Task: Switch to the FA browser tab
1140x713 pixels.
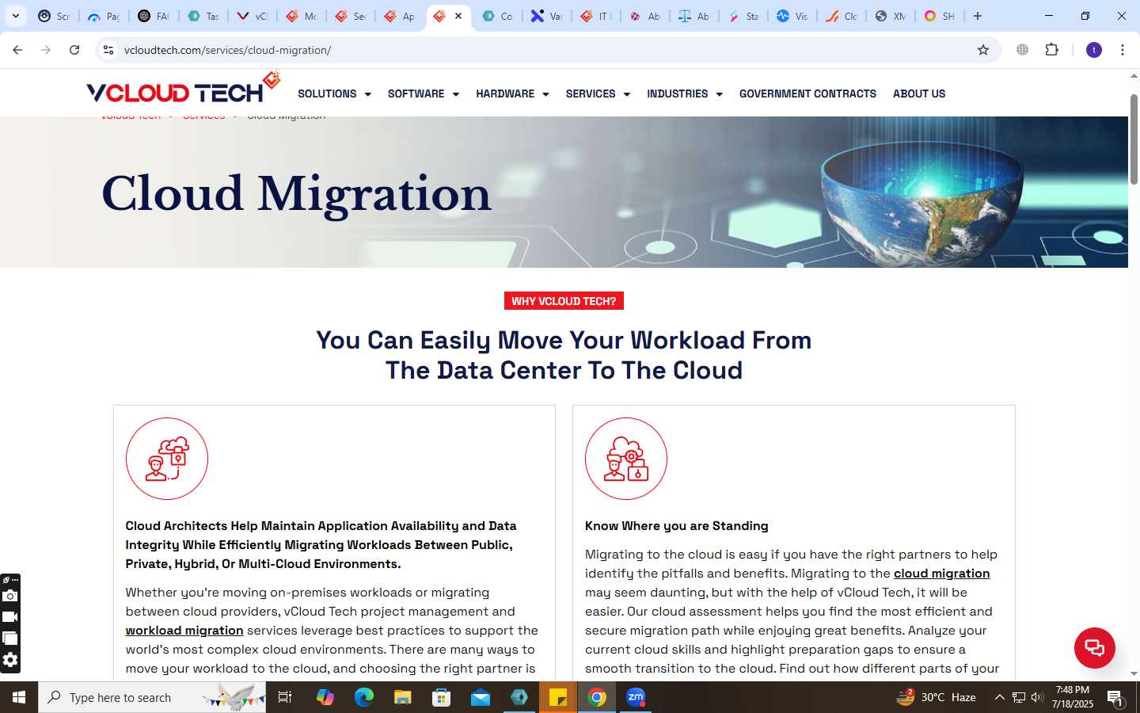Action: tap(154, 16)
